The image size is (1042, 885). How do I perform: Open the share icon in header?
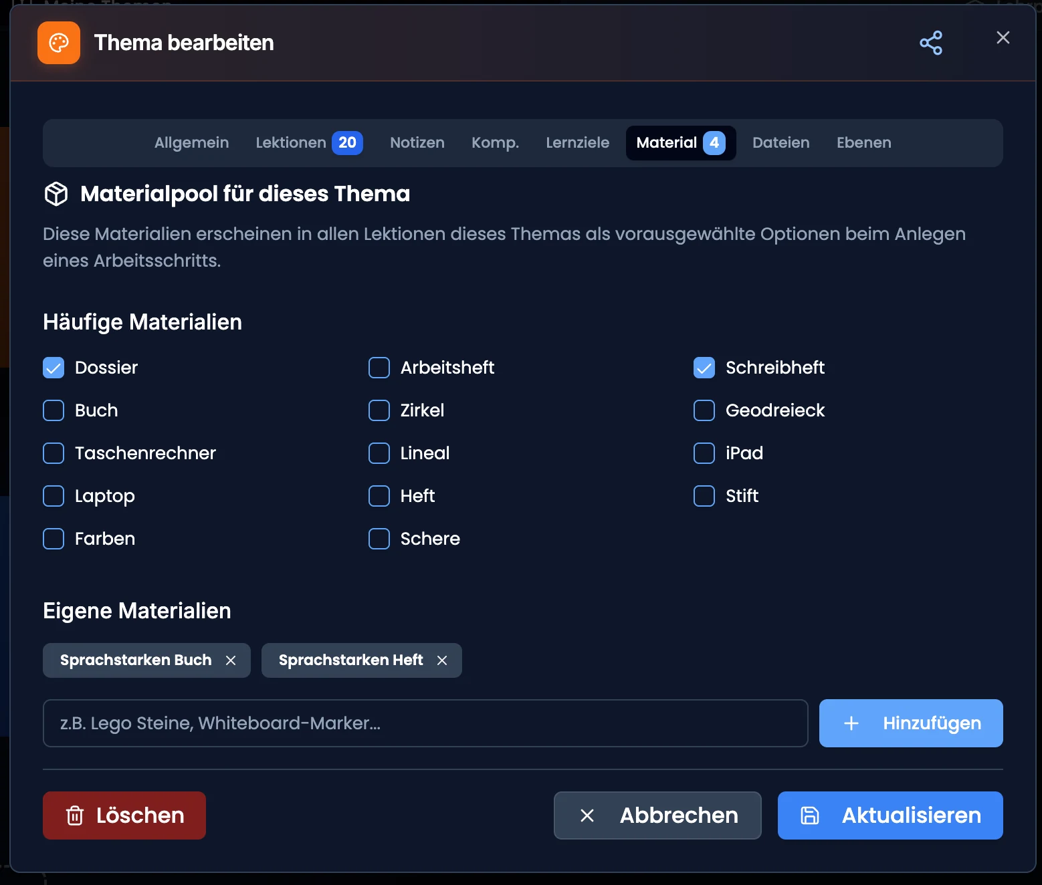[x=931, y=43]
